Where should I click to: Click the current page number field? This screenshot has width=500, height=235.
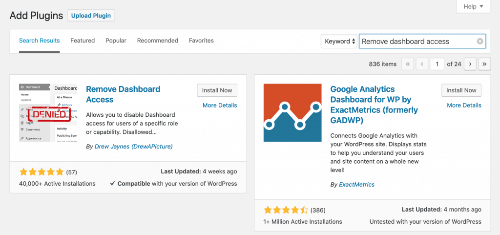[437, 64]
